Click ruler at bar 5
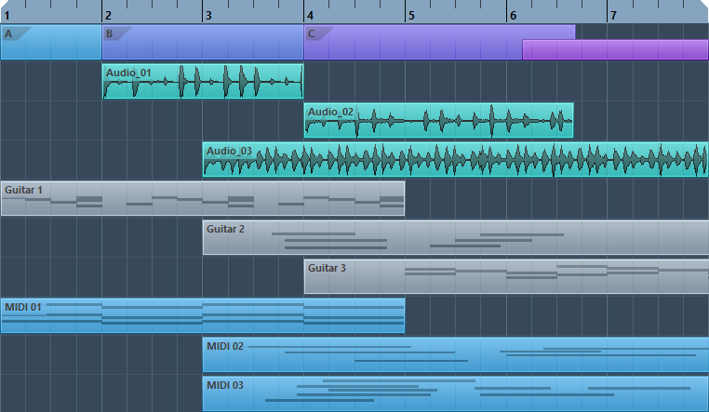Image resolution: width=709 pixels, height=412 pixels. (x=411, y=16)
